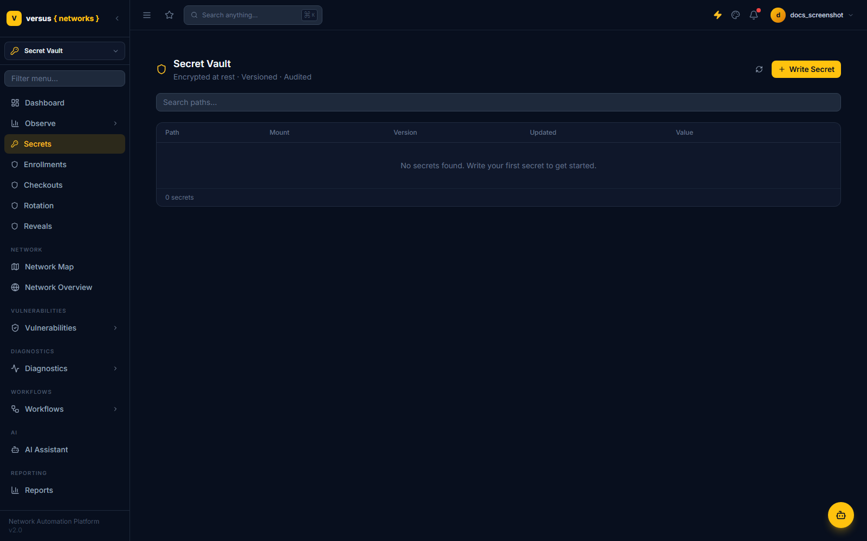Open Network Map page
Viewport: 867px width, 541px height.
click(x=64, y=267)
